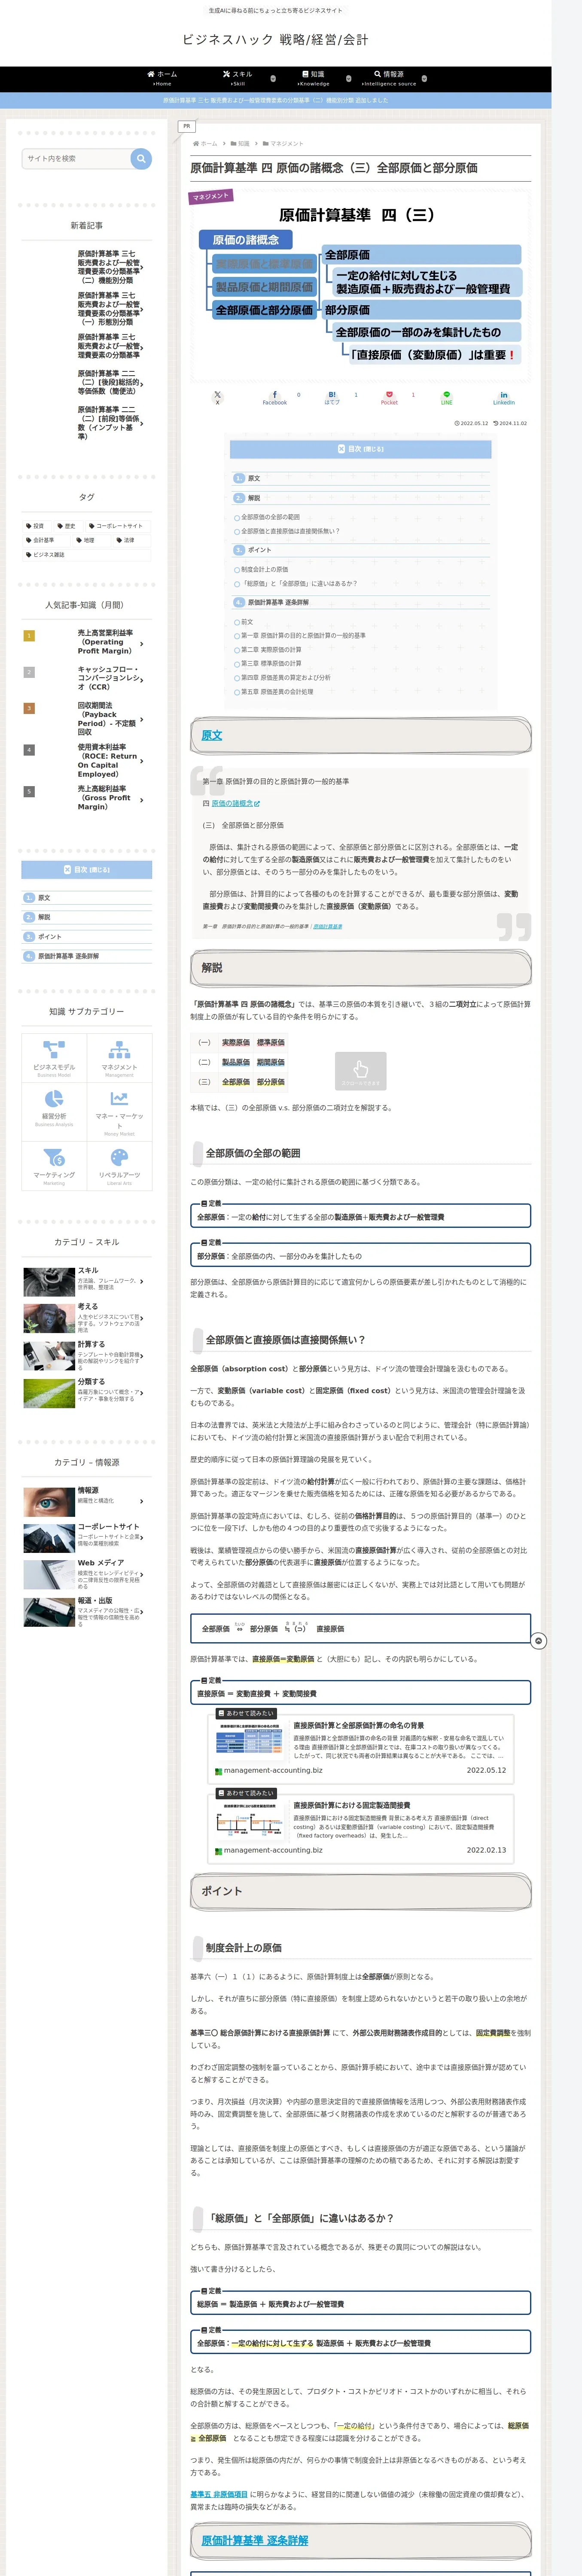Open マネー・マーケット subcategory icon
The height and width of the screenshot is (2576, 582).
pyautogui.click(x=119, y=1111)
